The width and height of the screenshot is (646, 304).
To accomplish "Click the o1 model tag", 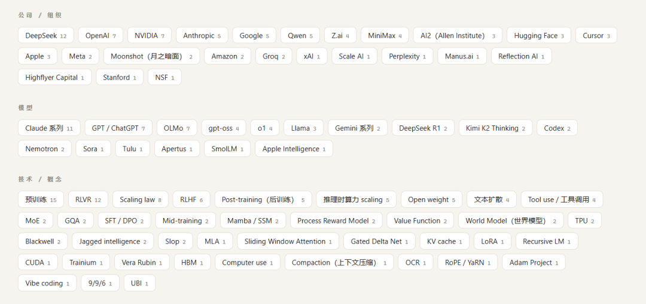I will (265, 128).
